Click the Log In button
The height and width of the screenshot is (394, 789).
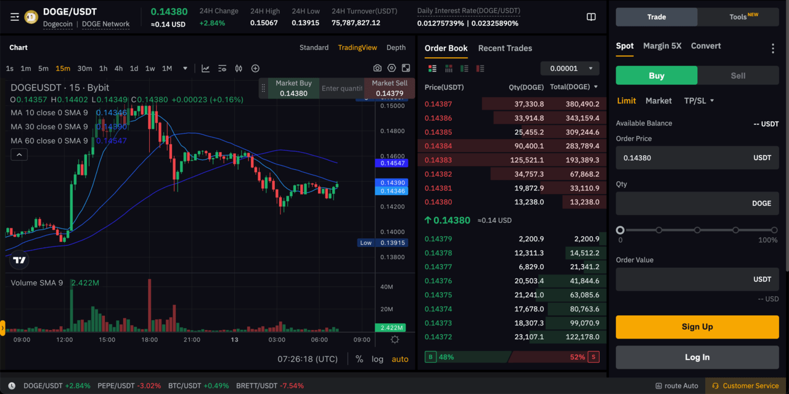click(x=697, y=357)
